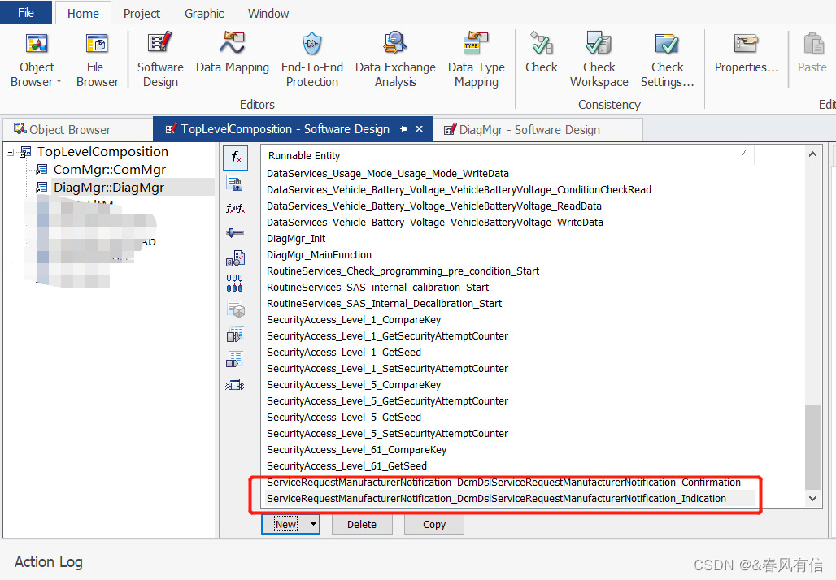This screenshot has width=836, height=580.
Task: Open the Data Mapping editor
Action: coord(233,54)
